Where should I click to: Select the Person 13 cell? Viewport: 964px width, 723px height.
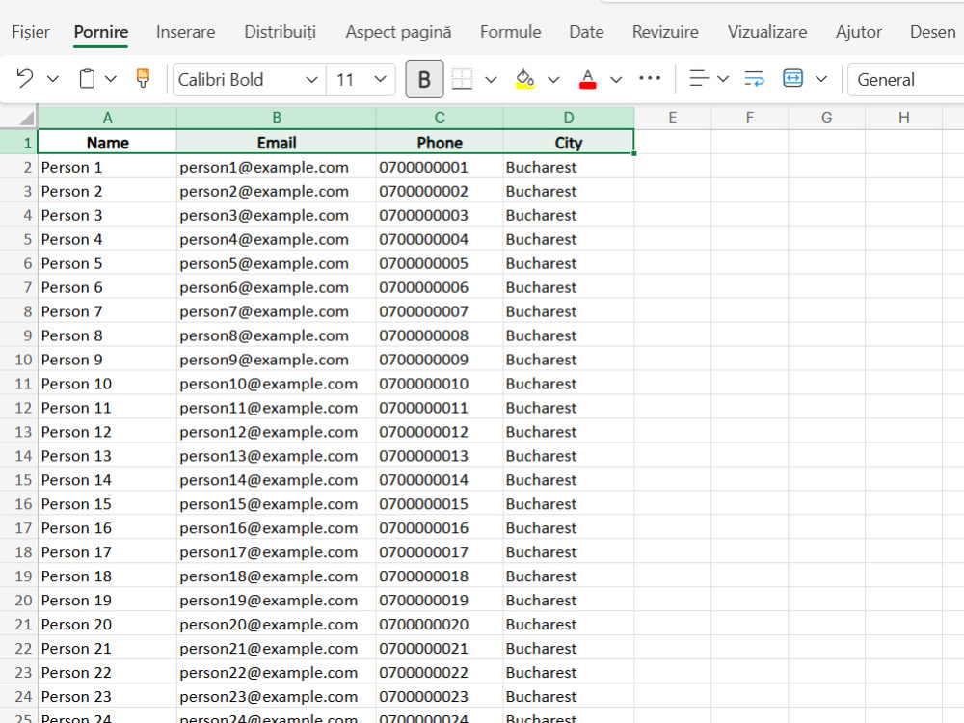pos(108,456)
